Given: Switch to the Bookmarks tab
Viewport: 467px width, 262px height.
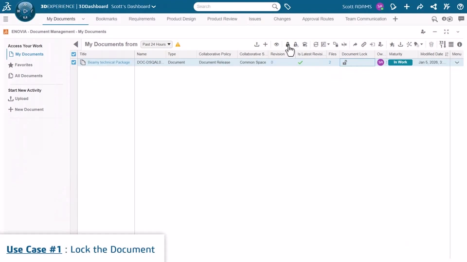Looking at the screenshot, I should 107,19.
